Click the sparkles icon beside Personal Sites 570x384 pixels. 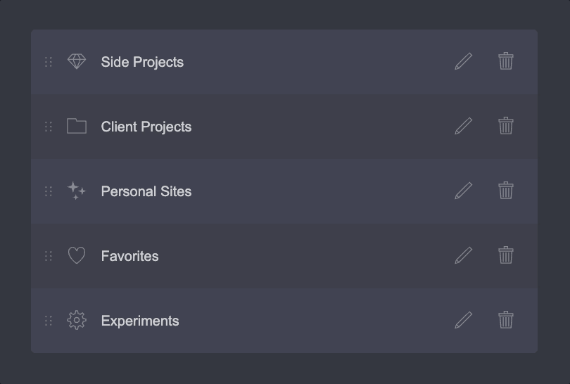pyautogui.click(x=76, y=191)
